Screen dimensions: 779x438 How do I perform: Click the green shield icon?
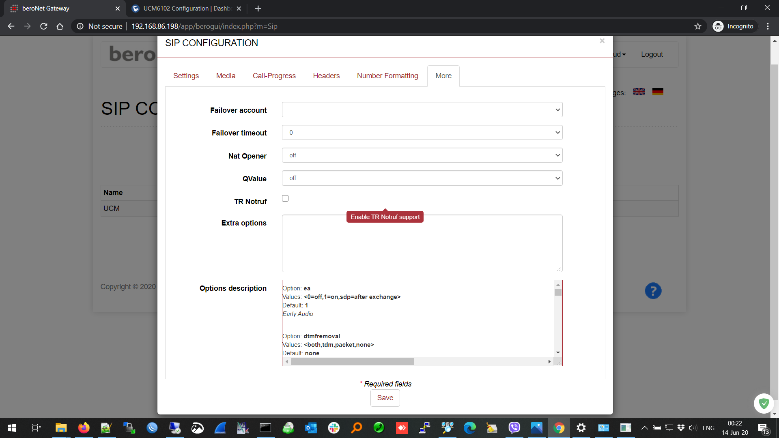click(x=764, y=403)
